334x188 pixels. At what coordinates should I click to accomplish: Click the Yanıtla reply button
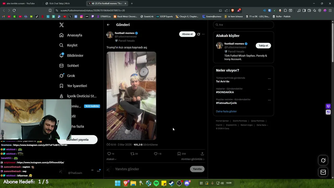[197, 169]
